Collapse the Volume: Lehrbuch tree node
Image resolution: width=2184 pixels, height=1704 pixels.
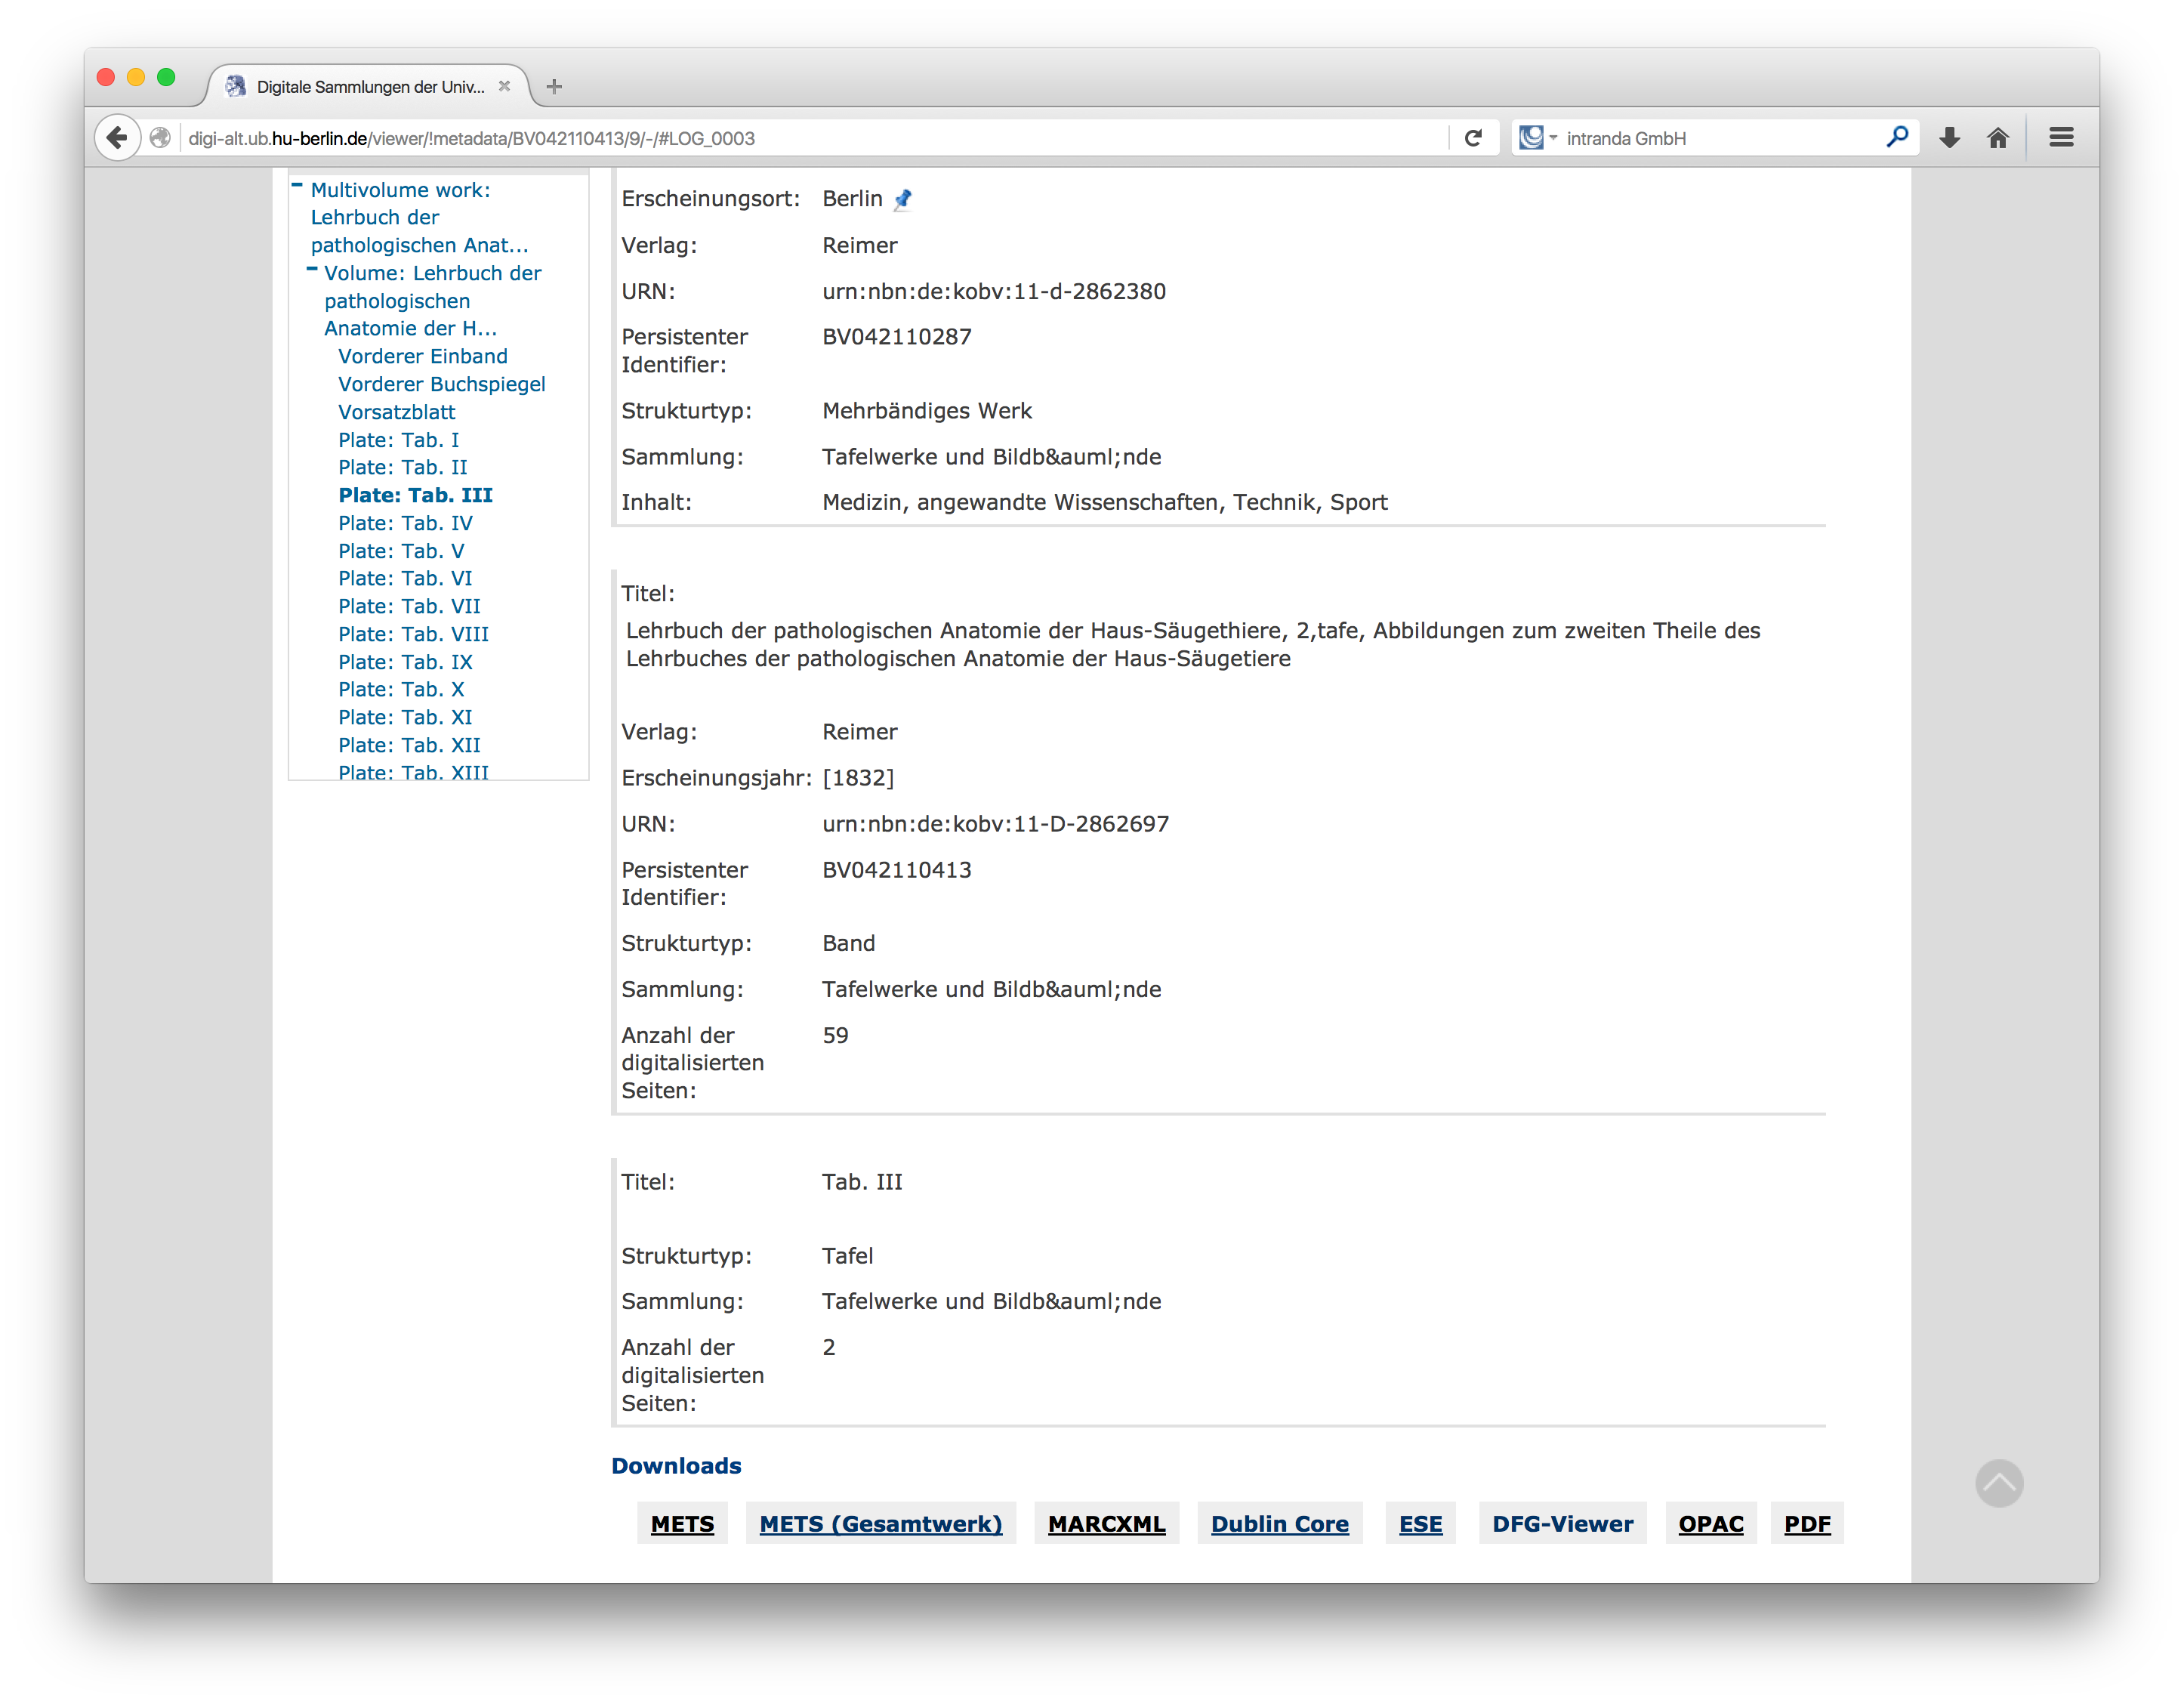coord(311,269)
